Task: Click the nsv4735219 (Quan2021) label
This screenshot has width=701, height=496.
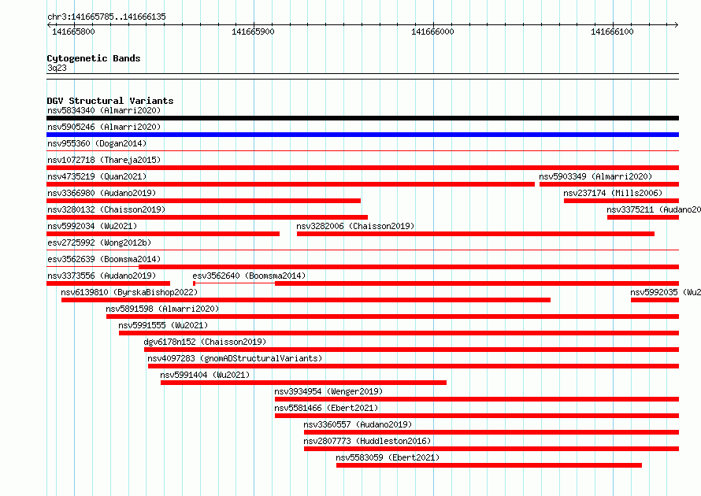Action: click(x=97, y=176)
